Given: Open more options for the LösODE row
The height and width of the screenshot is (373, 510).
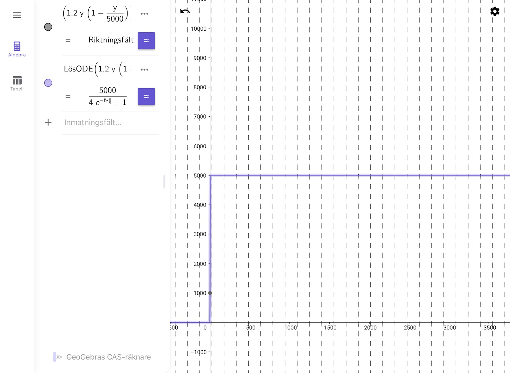Looking at the screenshot, I should [144, 69].
